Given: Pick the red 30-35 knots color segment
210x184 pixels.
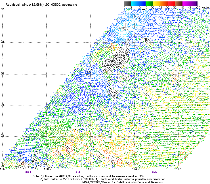Looking at the screenshot, I should pos(171,3).
